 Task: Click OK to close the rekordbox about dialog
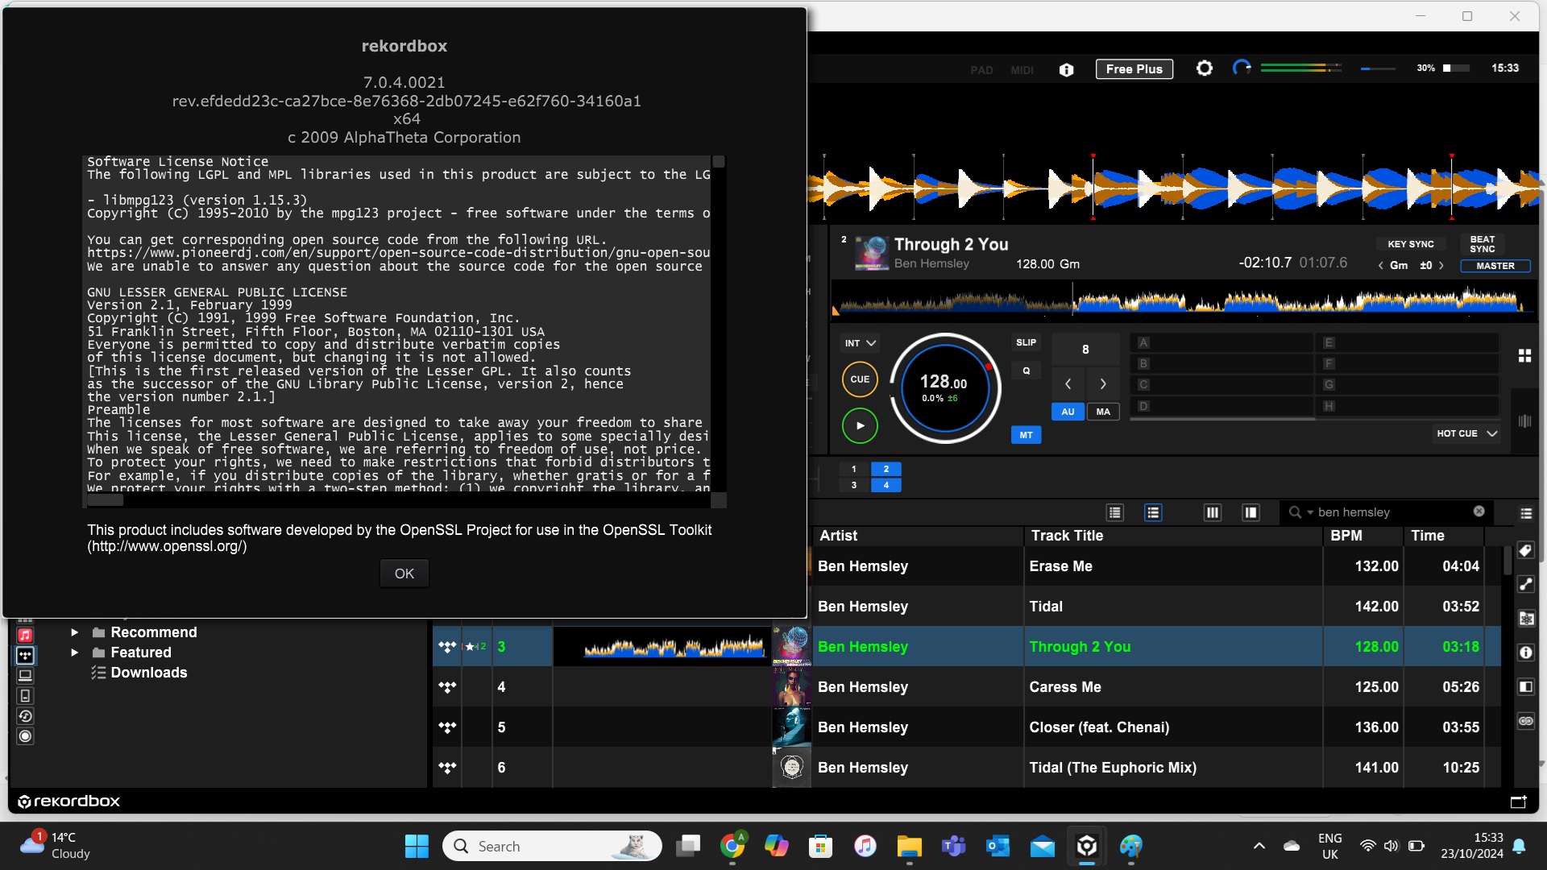404,574
